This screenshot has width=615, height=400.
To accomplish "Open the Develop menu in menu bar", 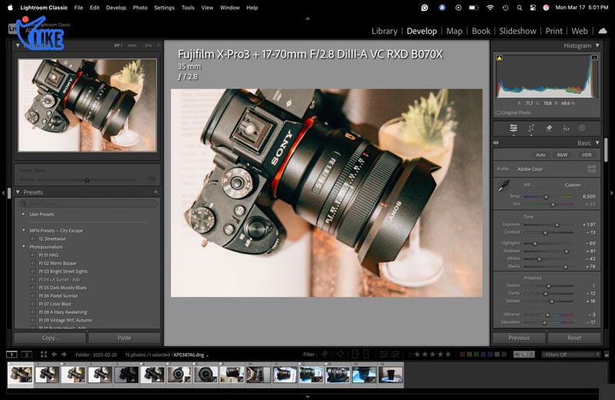I will pyautogui.click(x=116, y=7).
